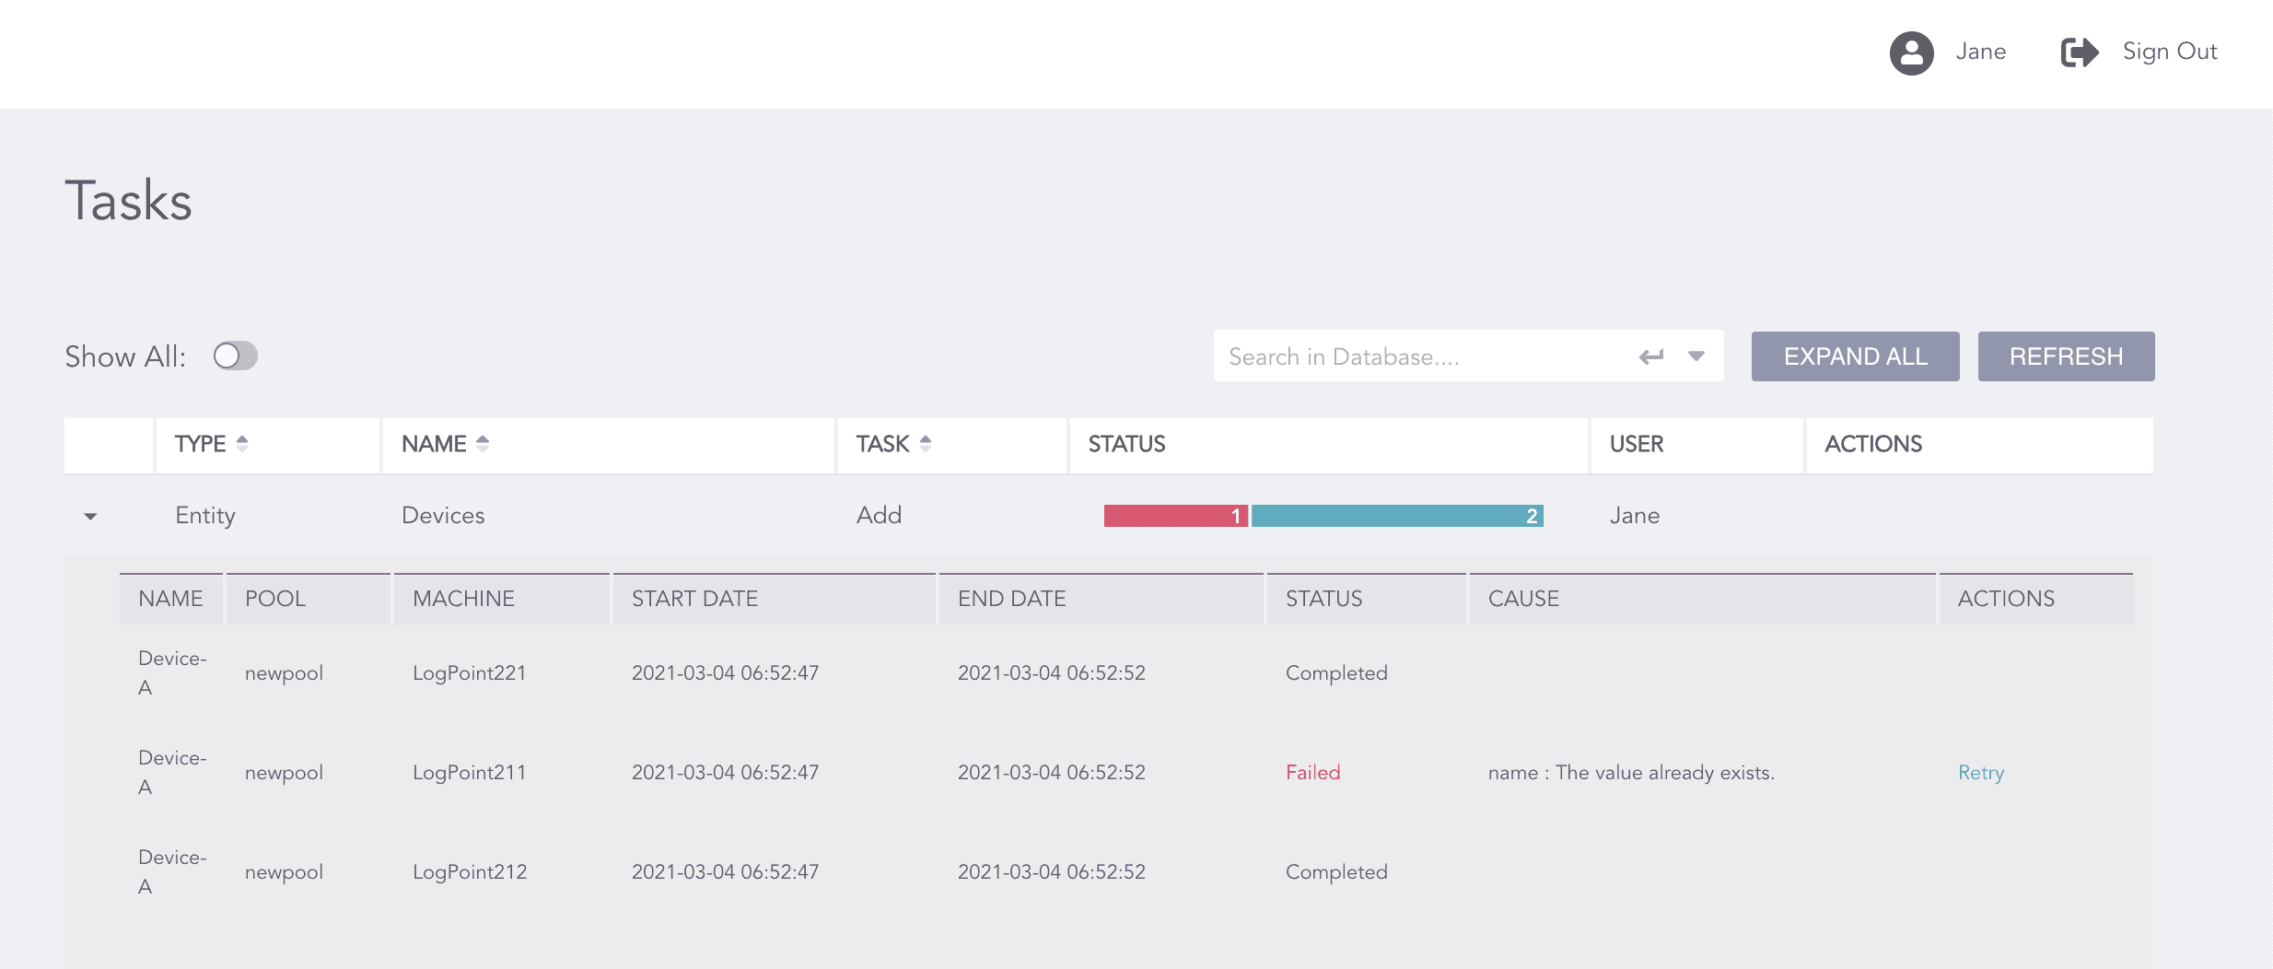Click the Failed status text for LogPoint211
This screenshot has width=2273, height=969.
[x=1313, y=773]
